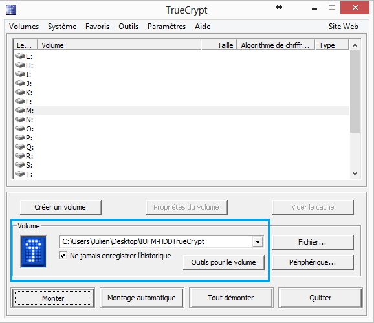Uncheck Ne jamais enregistrer l'historique
The width and height of the screenshot is (374, 323).
[63, 256]
